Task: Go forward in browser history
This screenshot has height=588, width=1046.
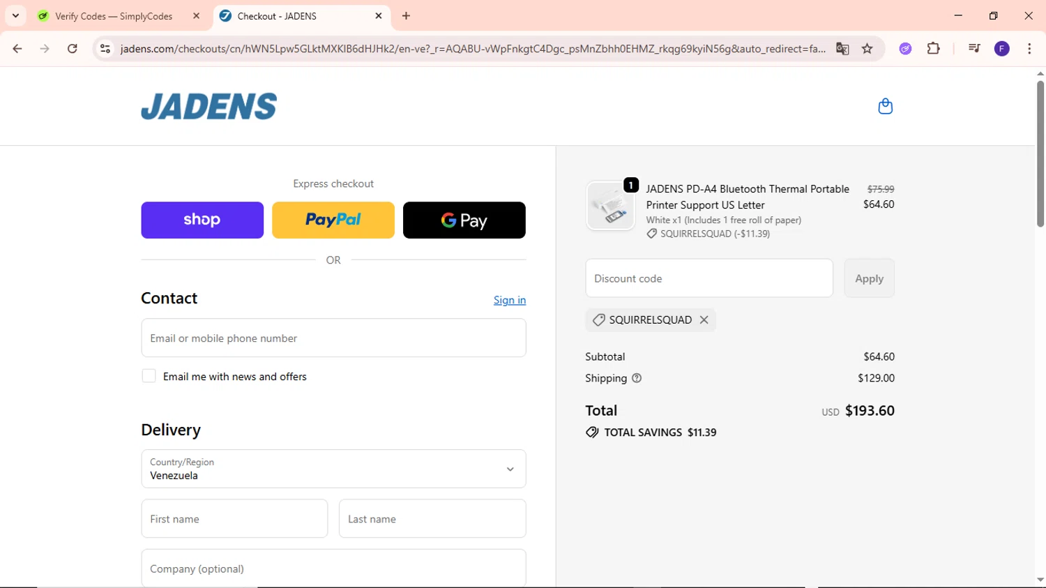Action: coord(45,49)
